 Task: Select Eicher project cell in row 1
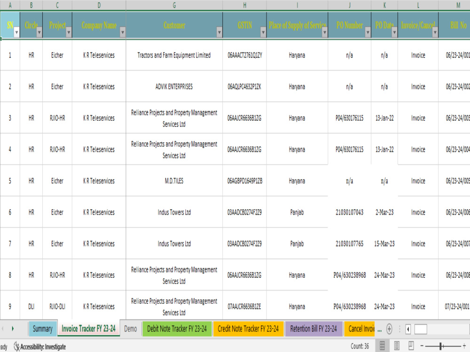tap(57, 55)
